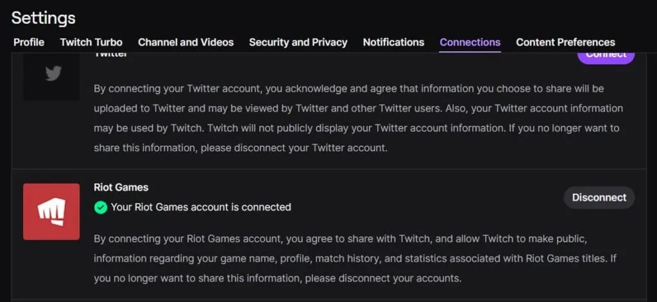Open the Content Preferences tab
Image resolution: width=657 pixels, height=302 pixels.
pyautogui.click(x=565, y=42)
